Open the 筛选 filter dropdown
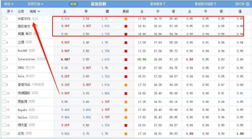This screenshot has height=139, width=252. pos(9,4)
